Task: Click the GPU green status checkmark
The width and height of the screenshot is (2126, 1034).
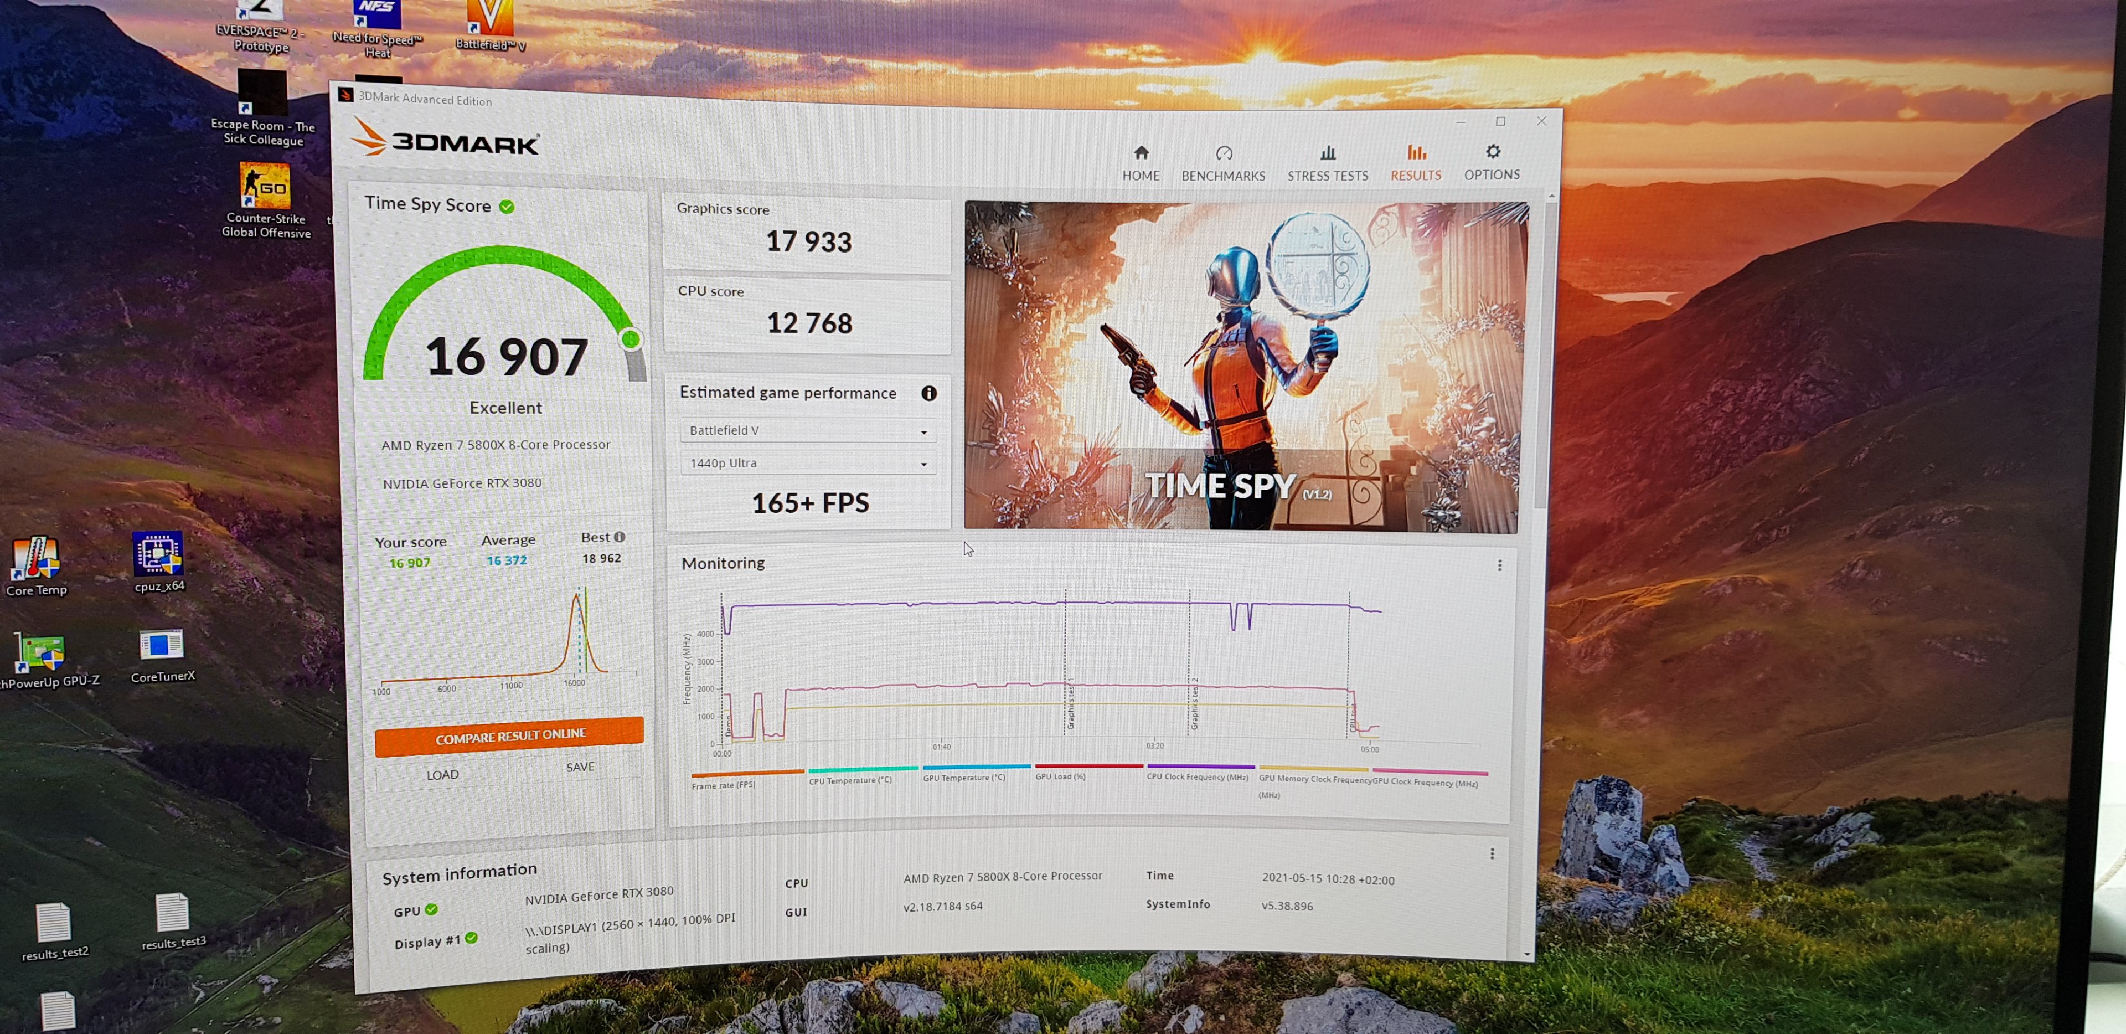Action: (x=432, y=909)
